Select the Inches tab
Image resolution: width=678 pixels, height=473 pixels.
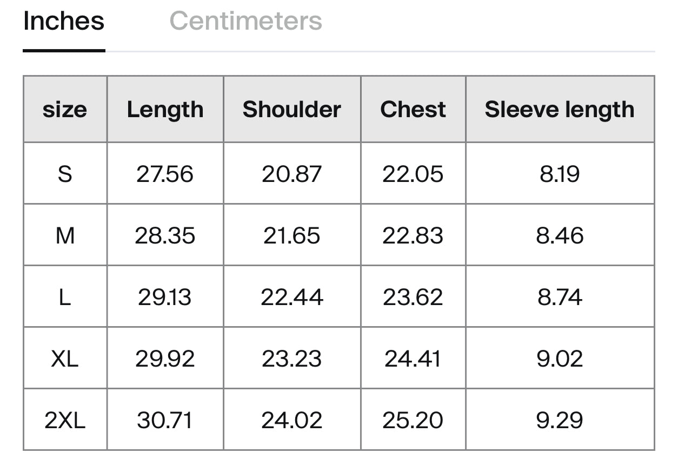coord(64,22)
